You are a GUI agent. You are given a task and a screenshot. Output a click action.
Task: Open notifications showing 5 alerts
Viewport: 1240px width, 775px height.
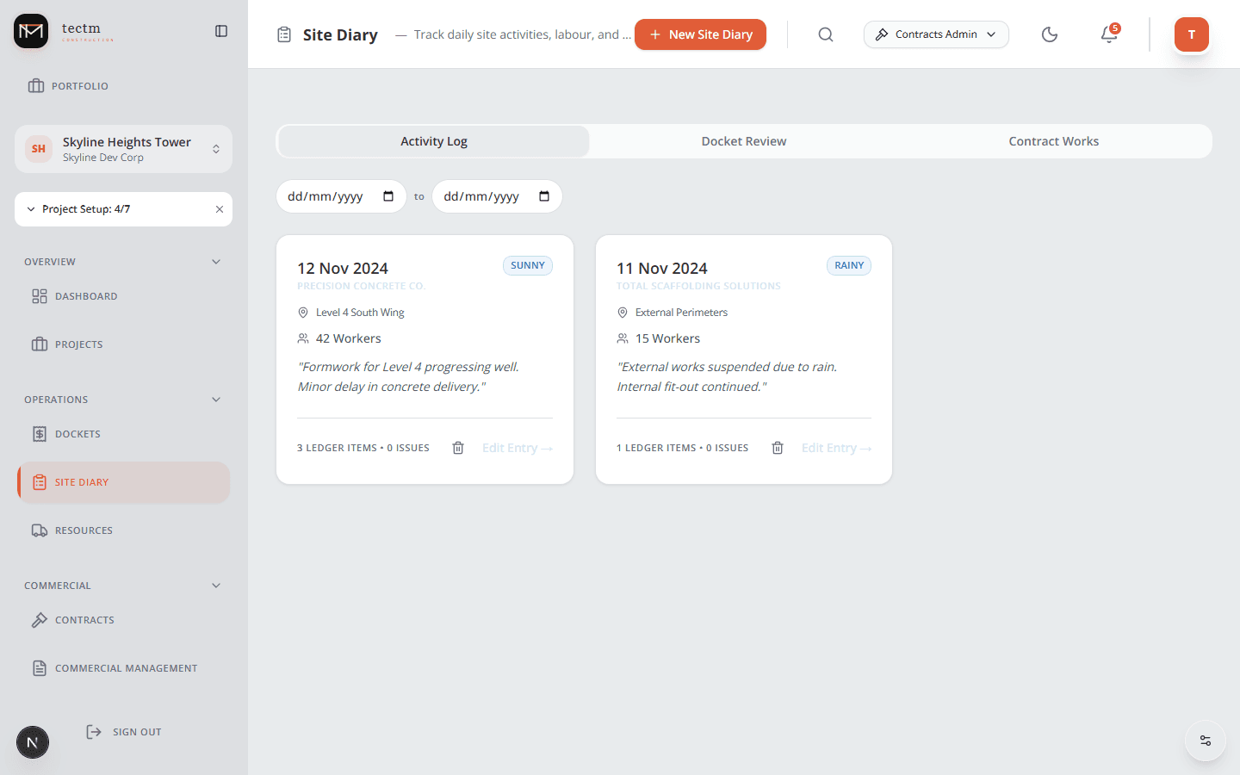pos(1108,34)
